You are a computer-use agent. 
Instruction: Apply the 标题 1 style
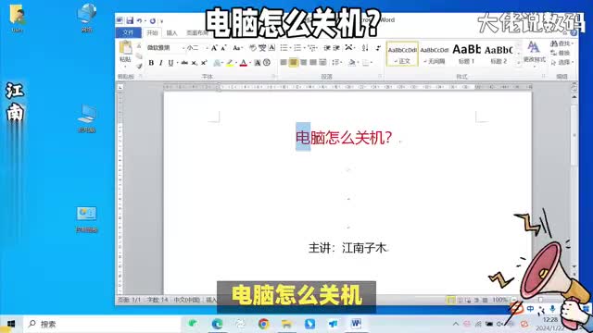click(467, 54)
